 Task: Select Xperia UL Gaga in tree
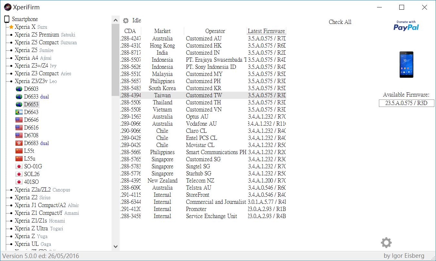33,244
